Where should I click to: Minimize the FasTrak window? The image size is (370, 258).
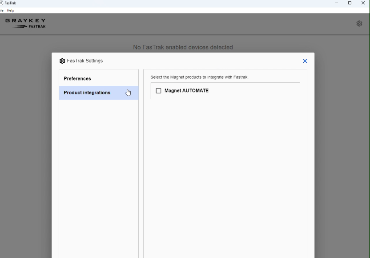point(336,3)
